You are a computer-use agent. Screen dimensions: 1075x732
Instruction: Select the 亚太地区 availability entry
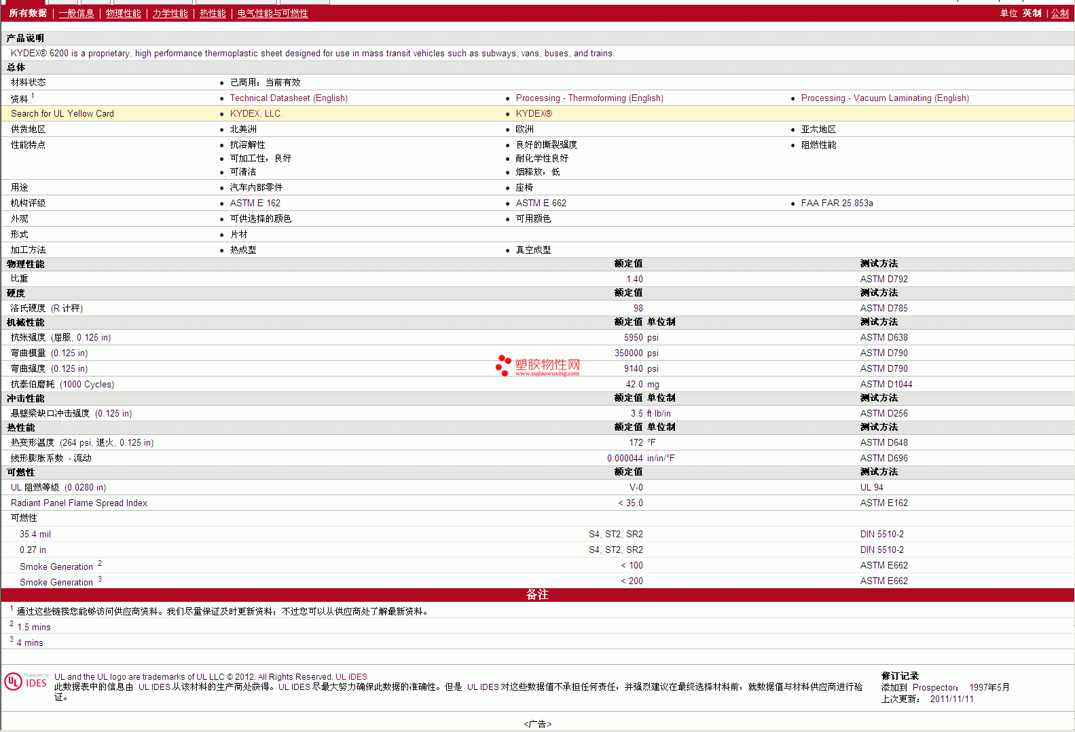coord(818,130)
